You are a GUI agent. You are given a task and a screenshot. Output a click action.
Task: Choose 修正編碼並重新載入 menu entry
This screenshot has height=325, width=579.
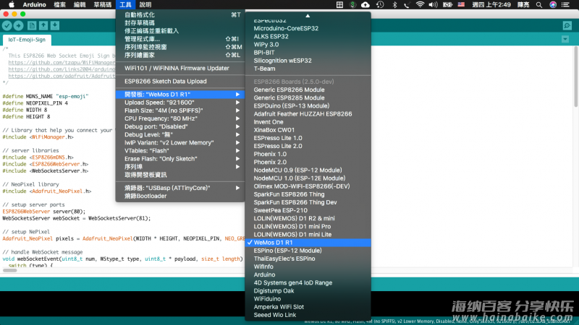(x=180, y=31)
